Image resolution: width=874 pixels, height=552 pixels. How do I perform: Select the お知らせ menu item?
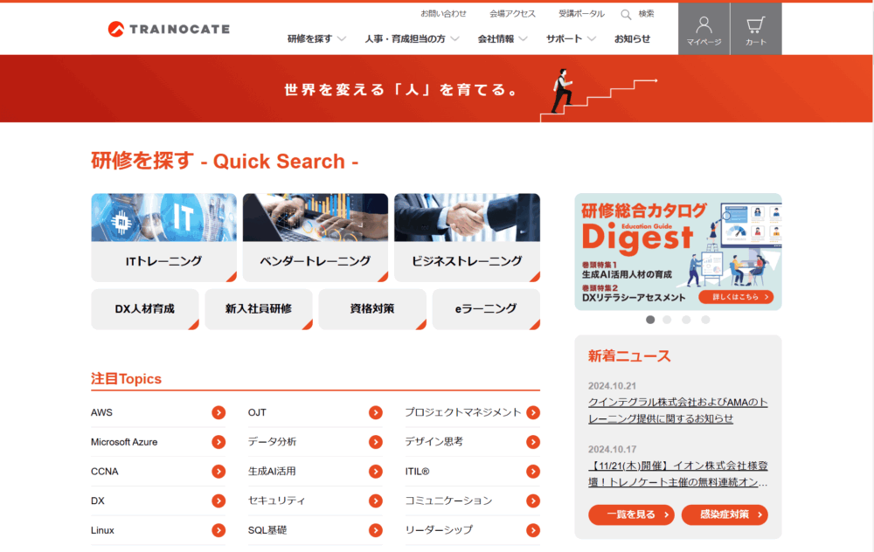[x=634, y=38]
